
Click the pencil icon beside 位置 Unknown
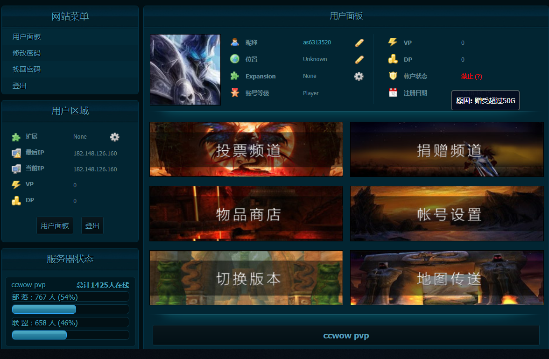[359, 60]
